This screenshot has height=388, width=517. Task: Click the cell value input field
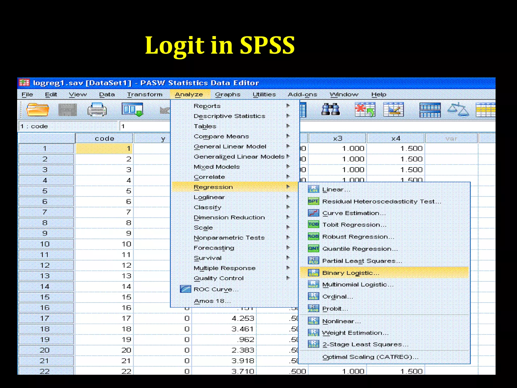click(x=145, y=126)
